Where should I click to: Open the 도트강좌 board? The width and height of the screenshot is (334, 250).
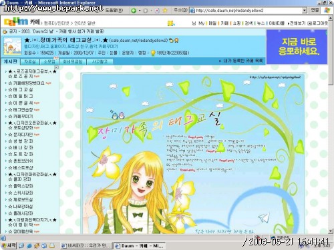coord(21,154)
